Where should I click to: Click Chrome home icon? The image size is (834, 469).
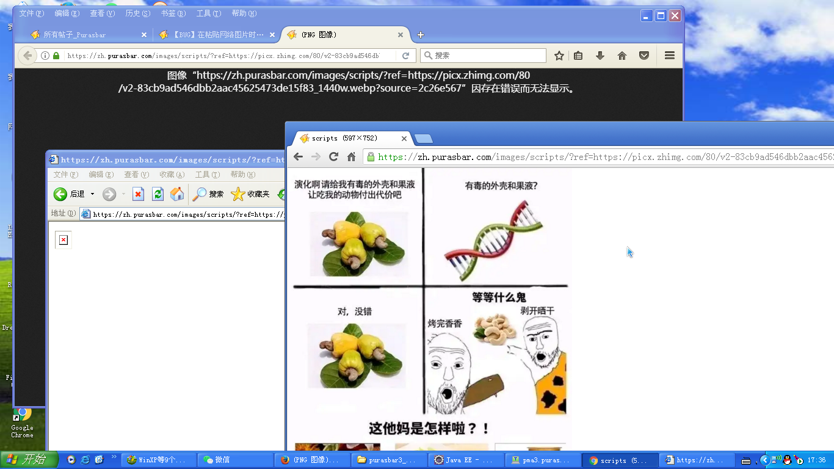pos(351,157)
